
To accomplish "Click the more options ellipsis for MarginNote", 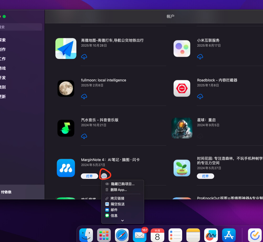I will [x=104, y=176].
